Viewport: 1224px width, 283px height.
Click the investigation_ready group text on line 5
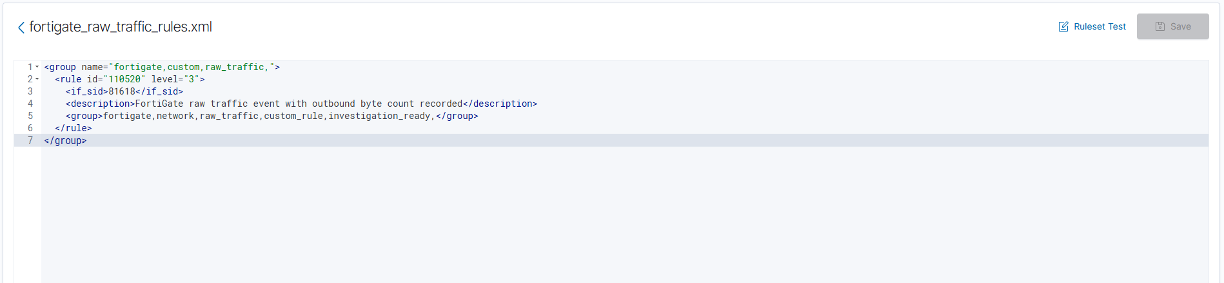point(379,116)
